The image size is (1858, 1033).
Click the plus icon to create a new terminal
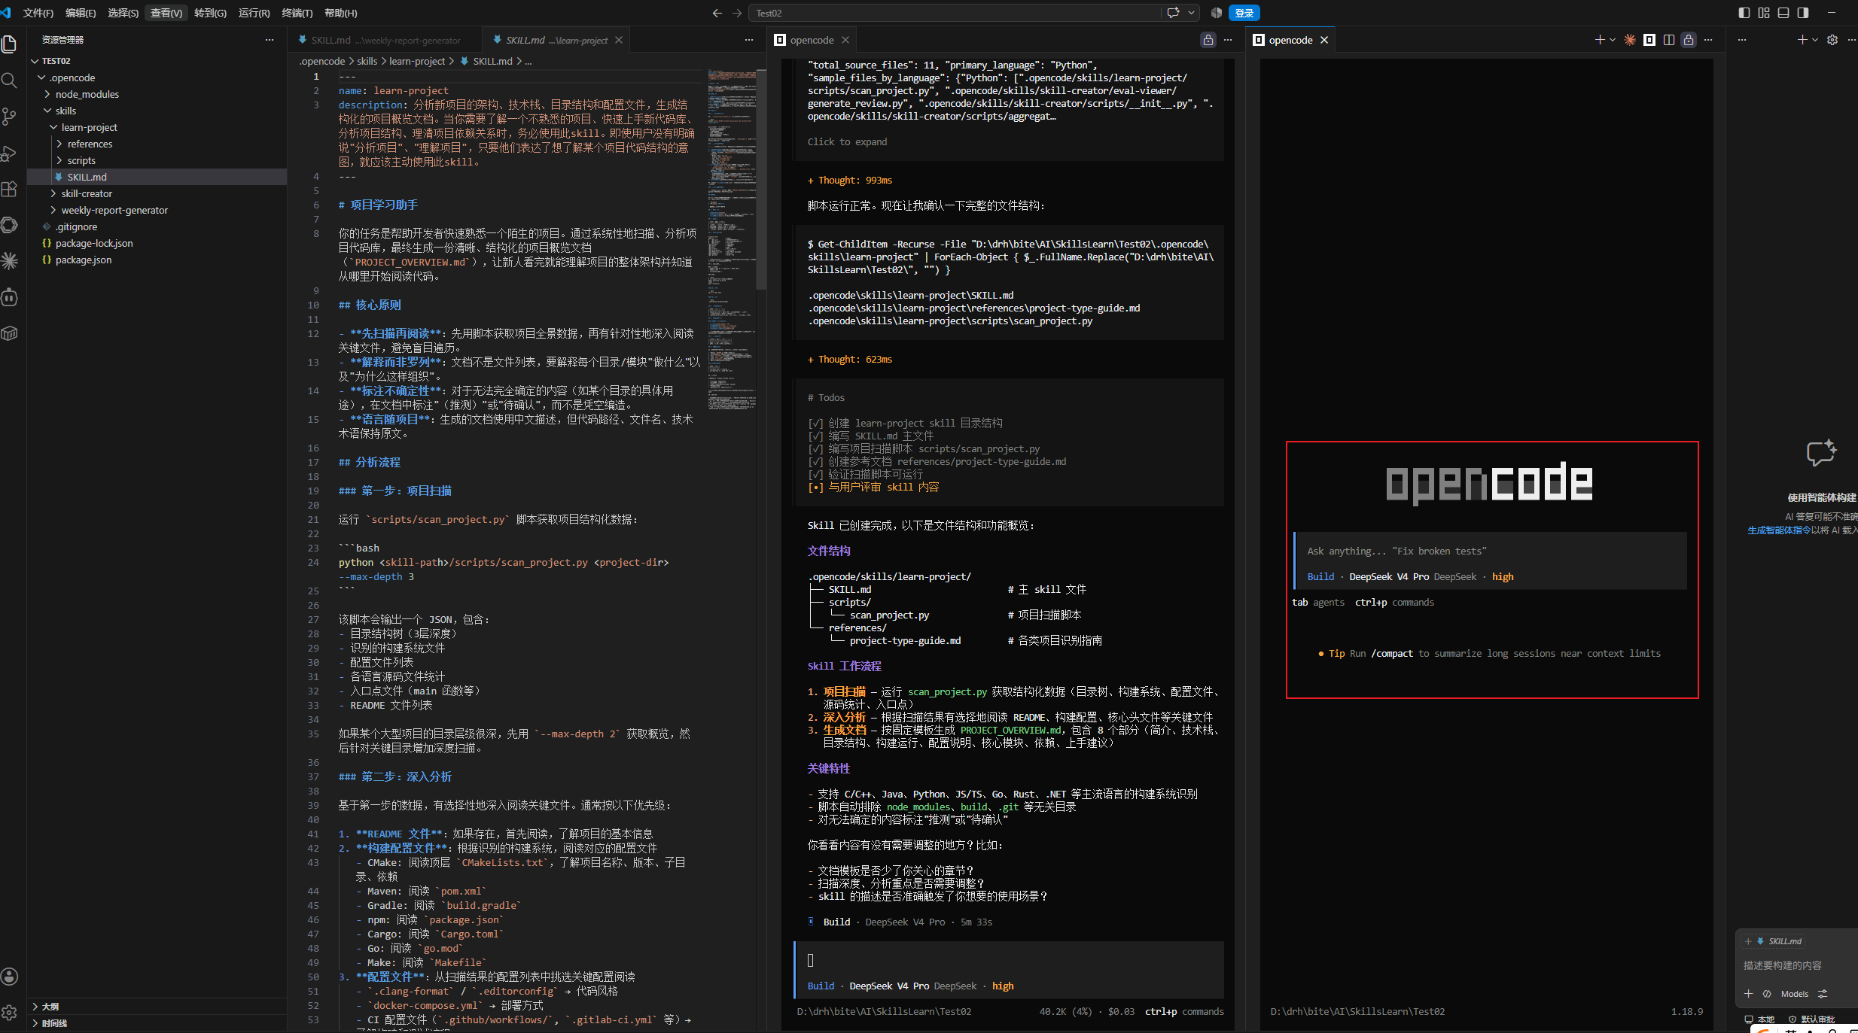pyautogui.click(x=1599, y=40)
